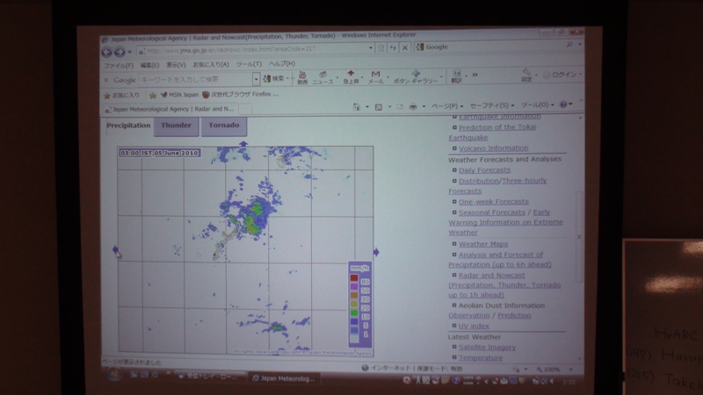The height and width of the screenshot is (395, 703).
Task: Open the Satellite Imagery link
Action: pos(487,347)
